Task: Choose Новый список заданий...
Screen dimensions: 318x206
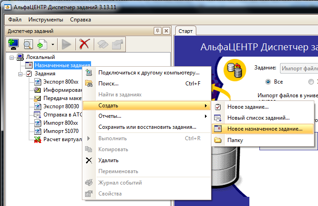Action: coord(263,118)
